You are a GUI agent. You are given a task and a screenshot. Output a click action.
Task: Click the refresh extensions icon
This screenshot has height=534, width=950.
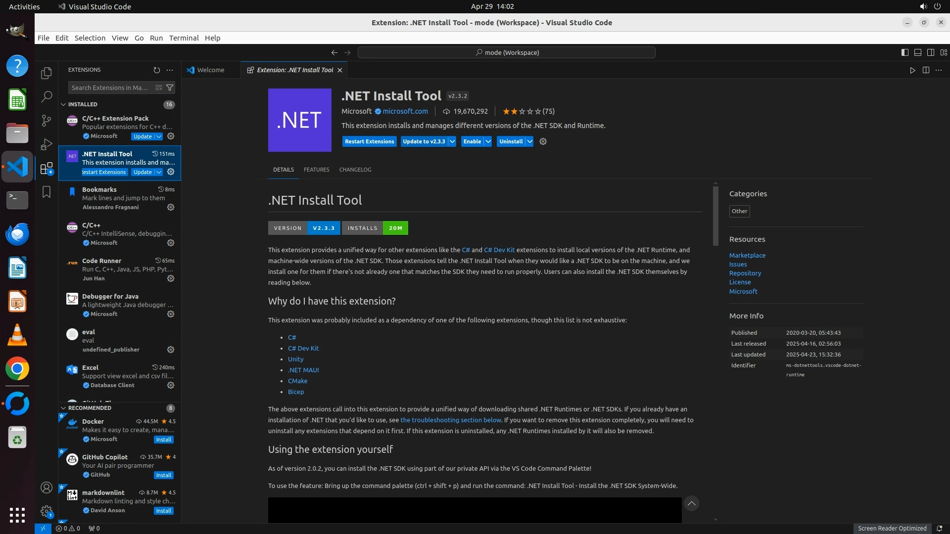(157, 70)
